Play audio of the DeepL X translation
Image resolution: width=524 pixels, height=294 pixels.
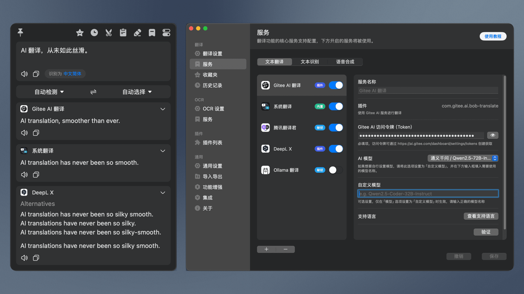point(24,258)
